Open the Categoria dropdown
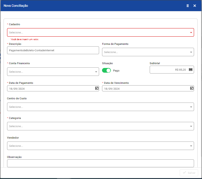 click(x=100, y=126)
